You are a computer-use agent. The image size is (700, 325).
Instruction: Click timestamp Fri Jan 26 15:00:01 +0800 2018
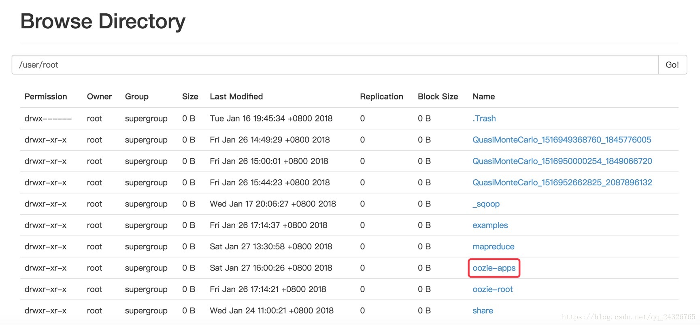click(x=269, y=161)
